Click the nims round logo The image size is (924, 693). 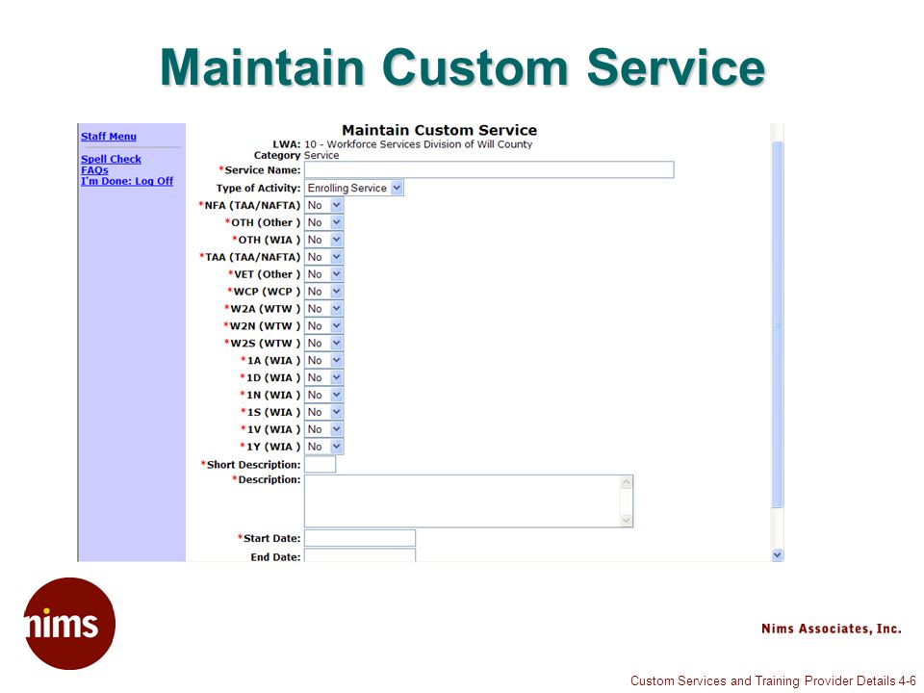tap(69, 624)
